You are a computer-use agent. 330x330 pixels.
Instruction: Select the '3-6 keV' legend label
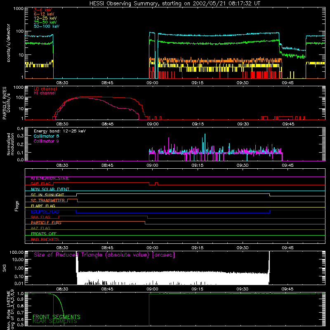coord(43,10)
